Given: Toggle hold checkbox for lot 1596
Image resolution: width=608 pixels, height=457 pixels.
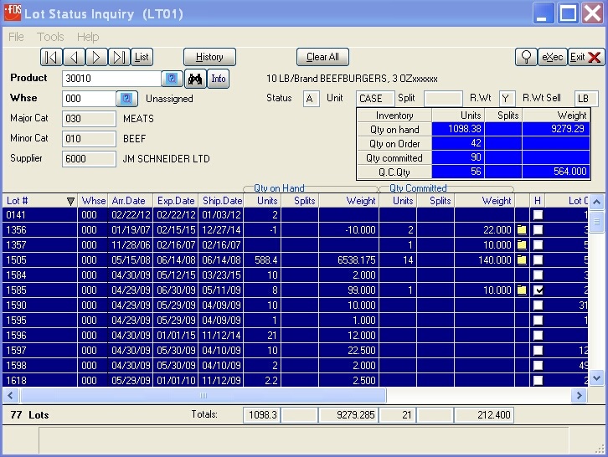Looking at the screenshot, I should coord(538,336).
